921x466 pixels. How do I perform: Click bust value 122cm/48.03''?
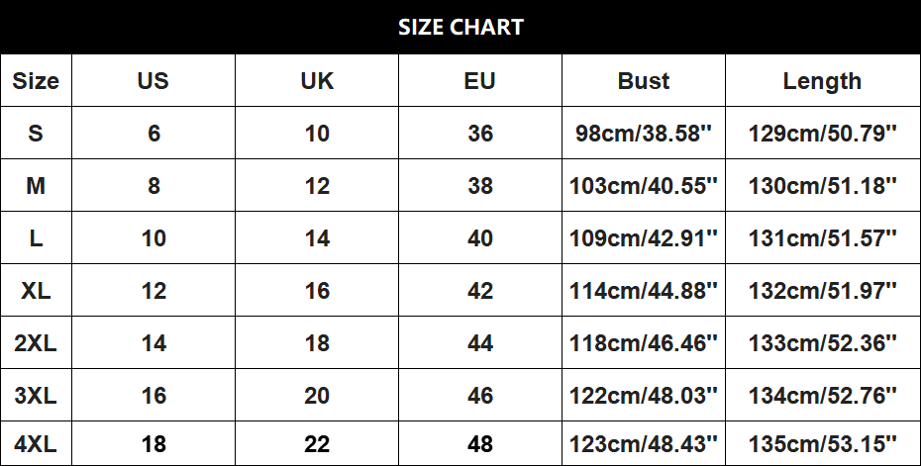click(644, 396)
